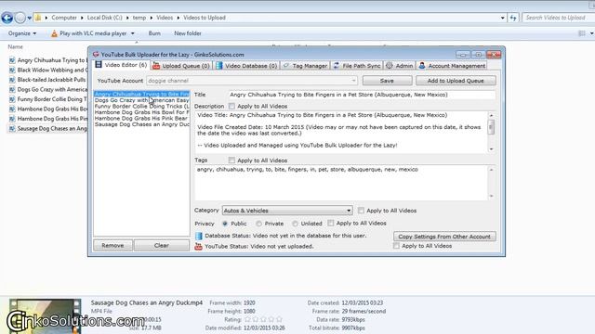
Task: Click Burn in Explorer toolbar
Action: [154, 33]
